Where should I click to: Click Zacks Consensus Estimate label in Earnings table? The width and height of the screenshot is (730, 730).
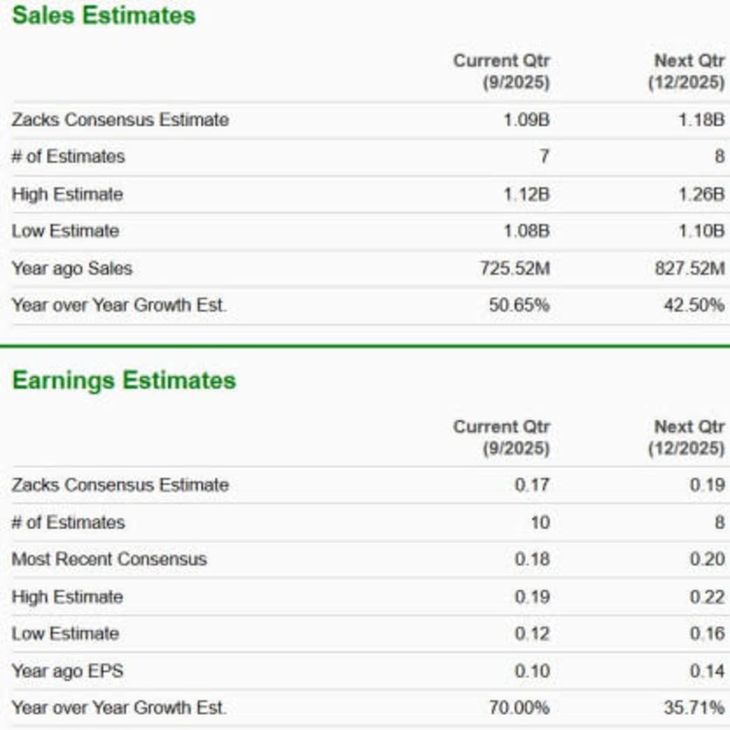[x=120, y=485]
